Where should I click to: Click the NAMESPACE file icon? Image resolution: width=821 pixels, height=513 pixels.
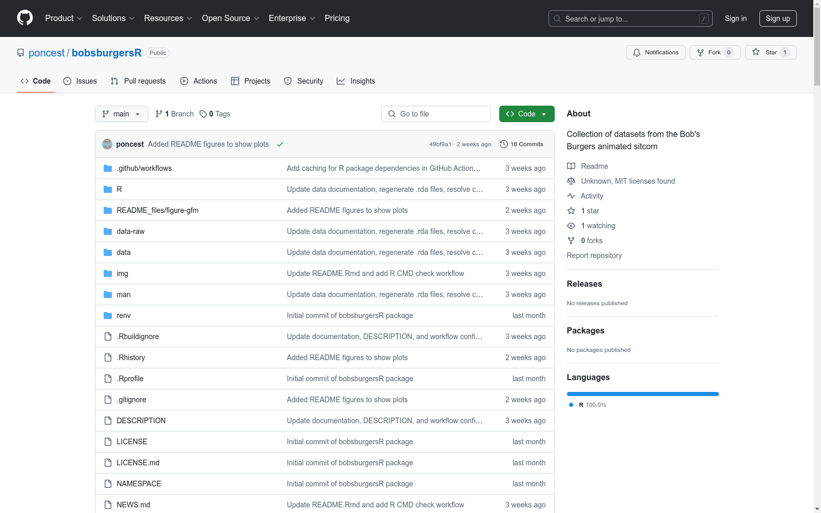[108, 484]
